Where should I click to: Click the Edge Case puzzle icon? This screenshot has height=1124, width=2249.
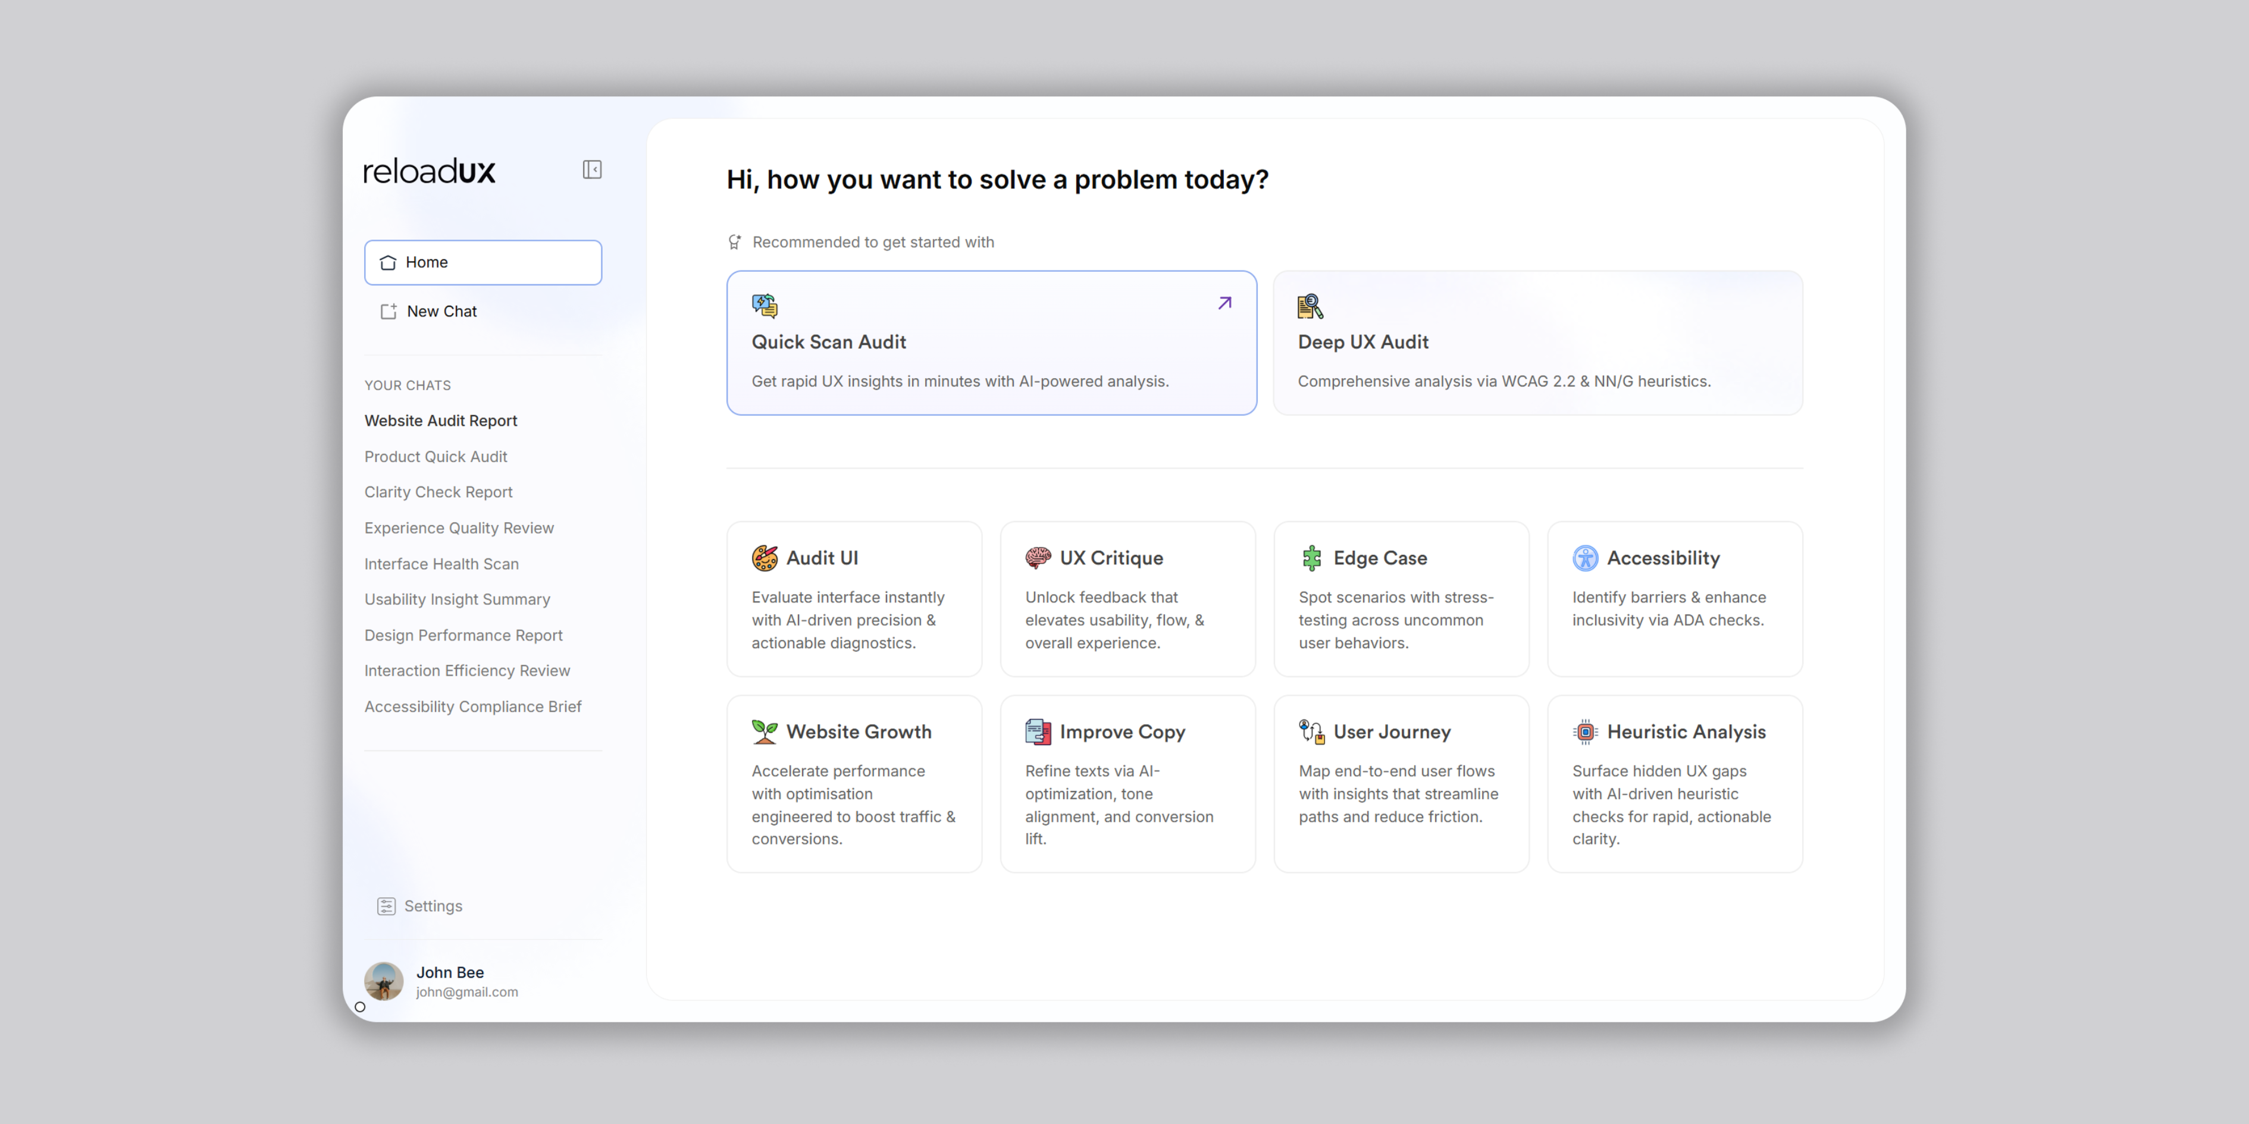(1311, 557)
